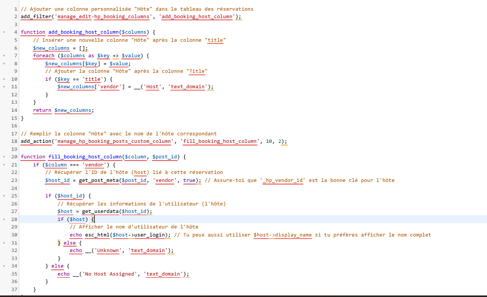Screen dimensions: 487x297
Task: Click 'vendor' key on line 11
Action: (x=109, y=87)
